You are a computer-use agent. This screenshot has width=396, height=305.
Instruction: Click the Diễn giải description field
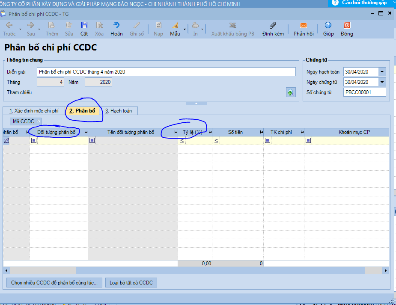coord(166,72)
